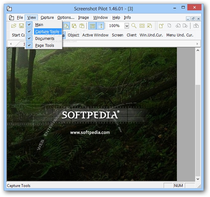The height and width of the screenshot is (197, 210).
Task: Click the vertical scrollbar thumb
Action: (198, 130)
